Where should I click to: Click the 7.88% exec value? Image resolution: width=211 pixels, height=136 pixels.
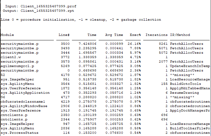pyautogui.click(x=135, y=48)
